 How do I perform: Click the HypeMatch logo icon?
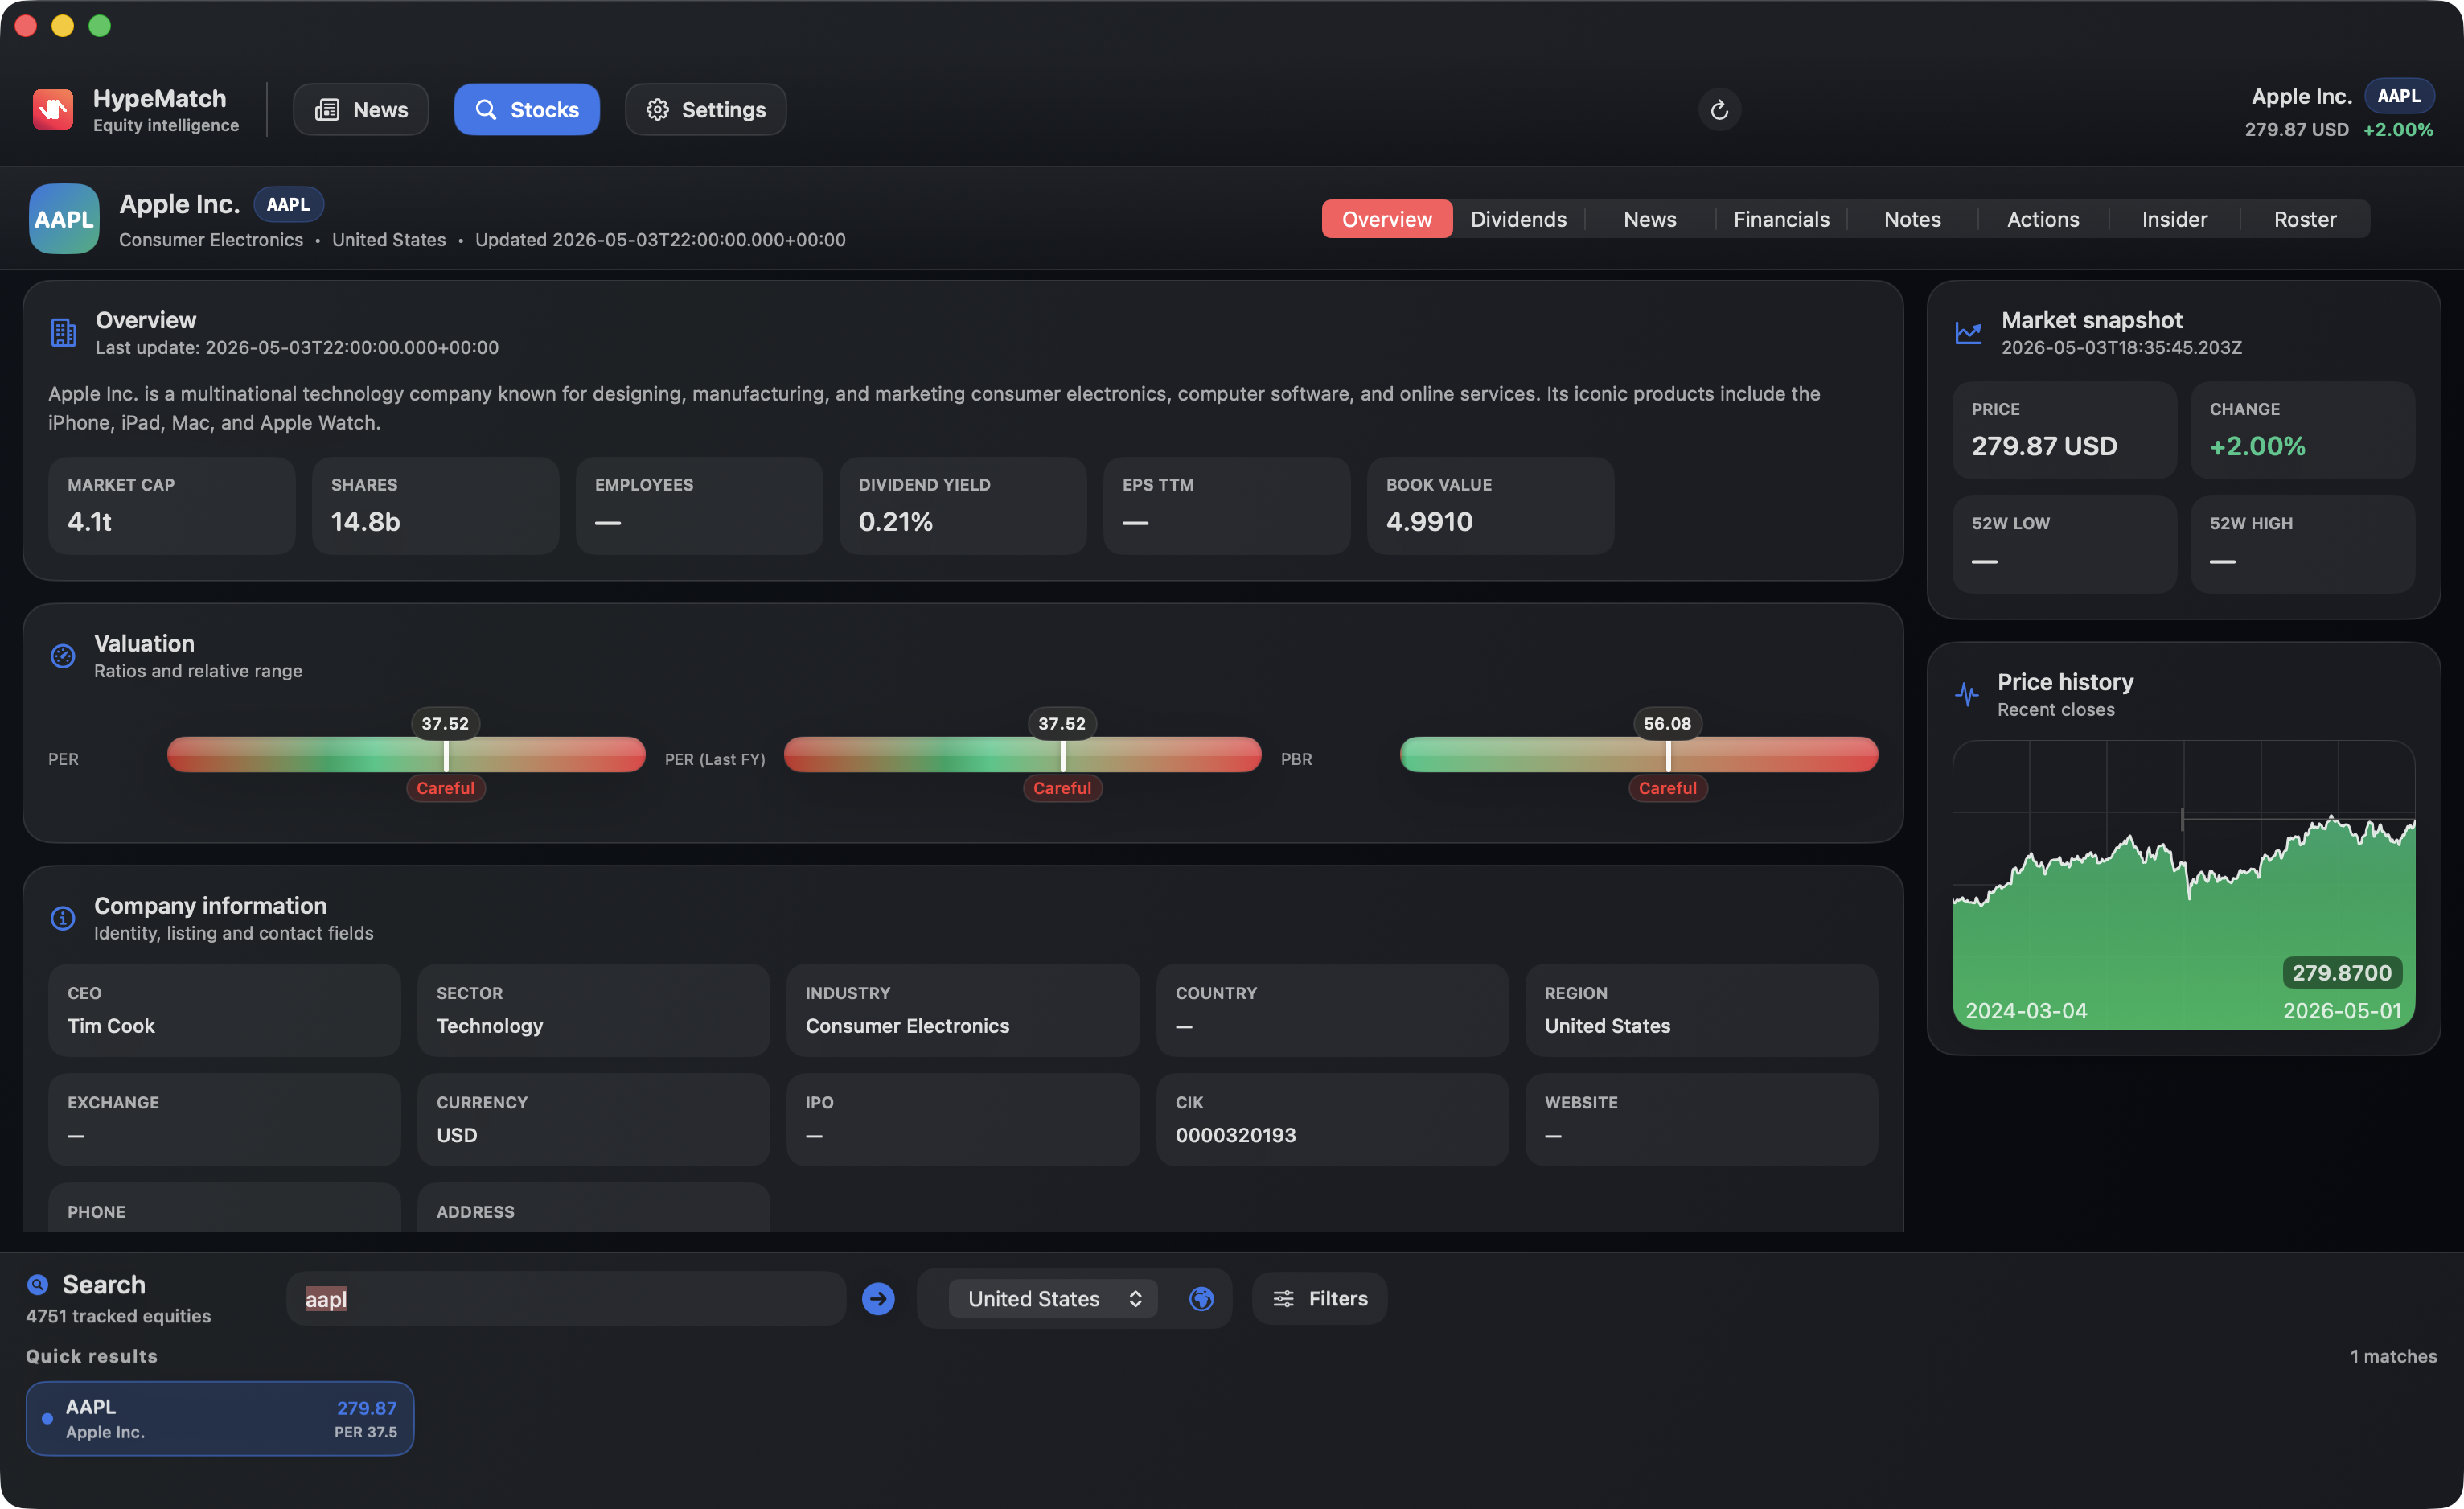[53, 109]
